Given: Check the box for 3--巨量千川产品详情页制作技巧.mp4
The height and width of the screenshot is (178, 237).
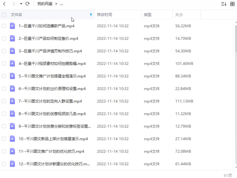Looking at the screenshot, I should [x=4, y=51].
